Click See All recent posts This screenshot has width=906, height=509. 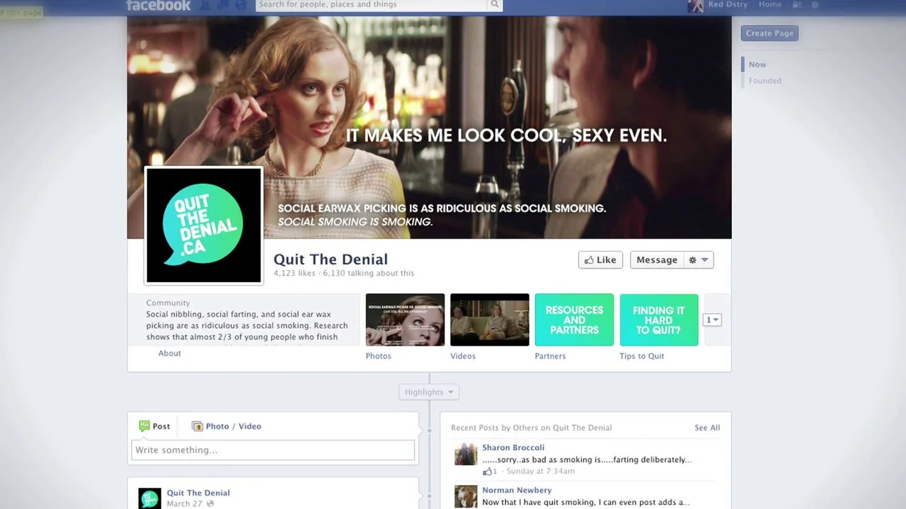tap(707, 428)
